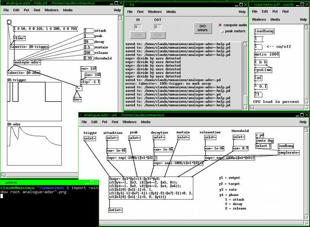Toggle compute audio checkbox in Pd window
Image resolution: width=310 pixels, height=227 pixels.
click(220, 25)
